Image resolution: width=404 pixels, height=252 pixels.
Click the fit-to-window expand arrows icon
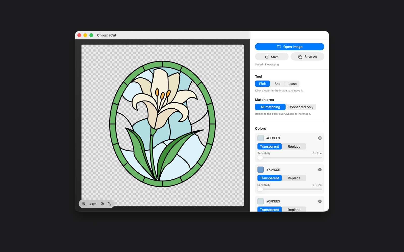point(110,204)
